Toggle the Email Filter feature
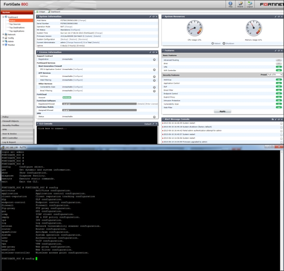 point(279,90)
